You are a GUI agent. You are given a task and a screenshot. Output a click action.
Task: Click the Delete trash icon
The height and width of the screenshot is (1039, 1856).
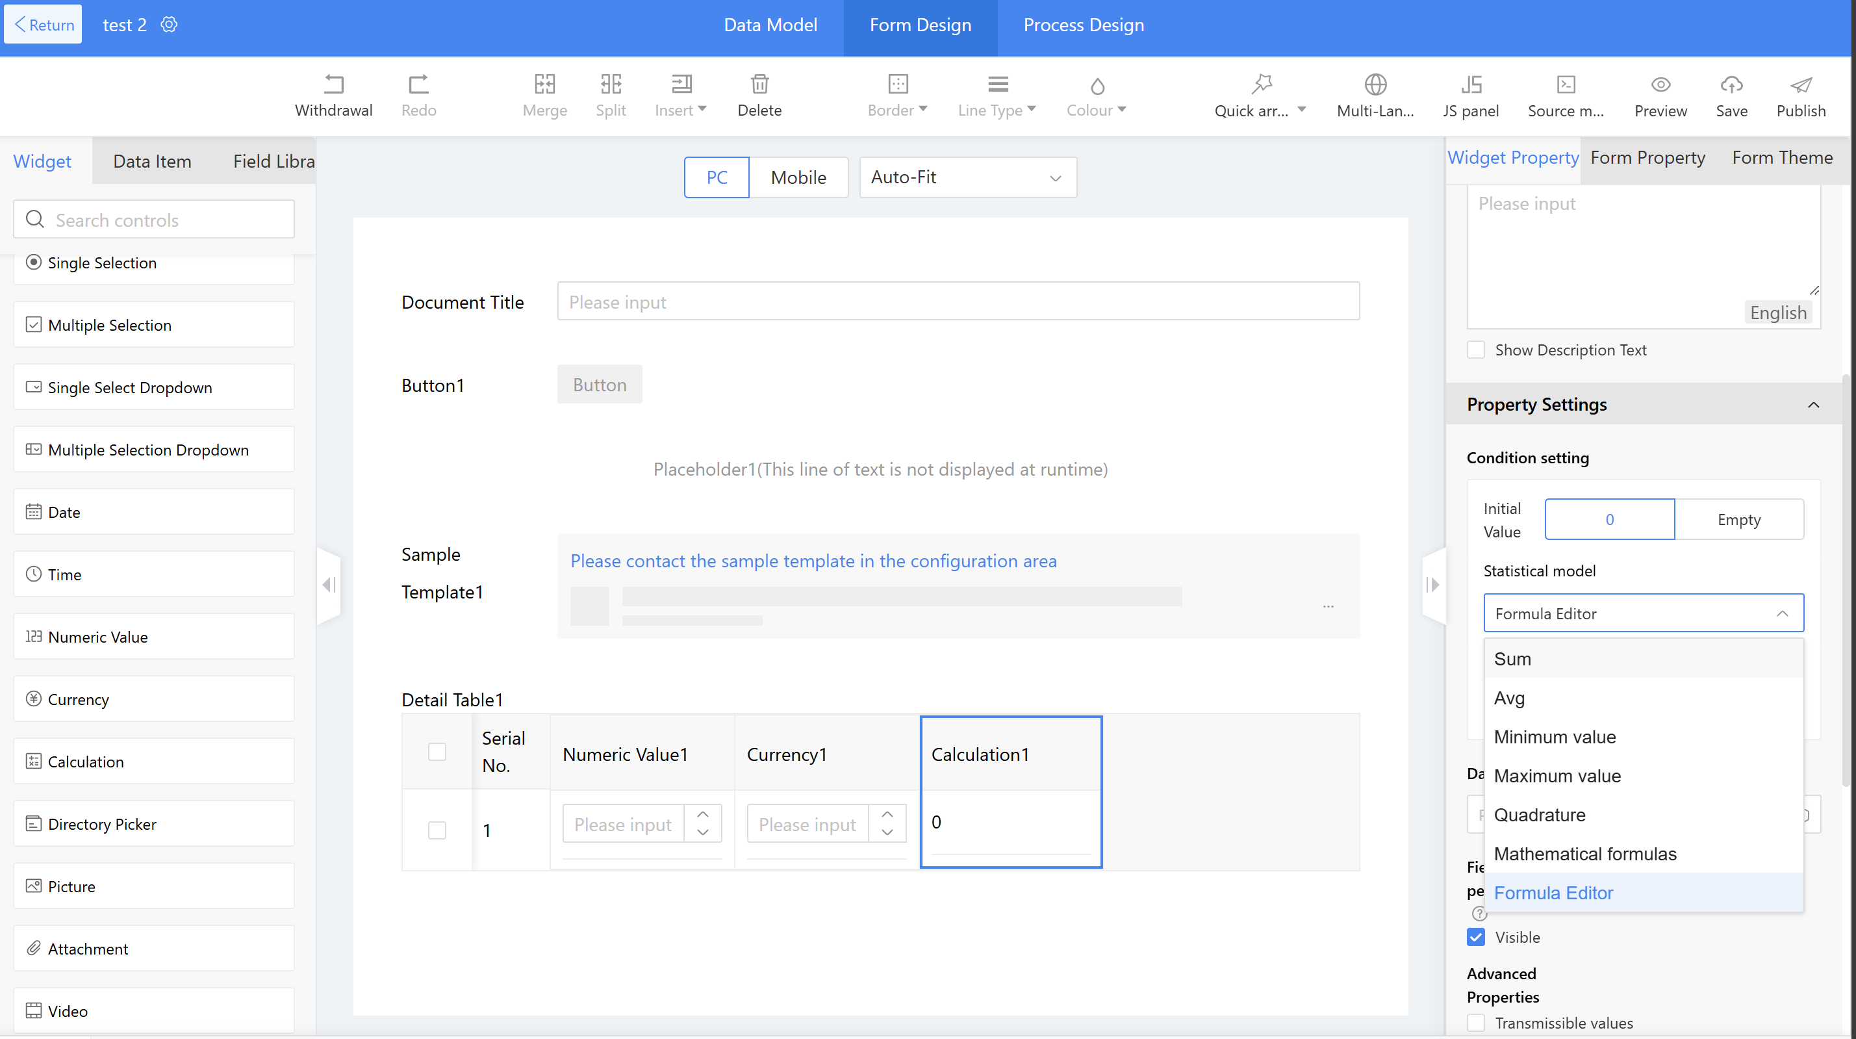click(x=759, y=85)
